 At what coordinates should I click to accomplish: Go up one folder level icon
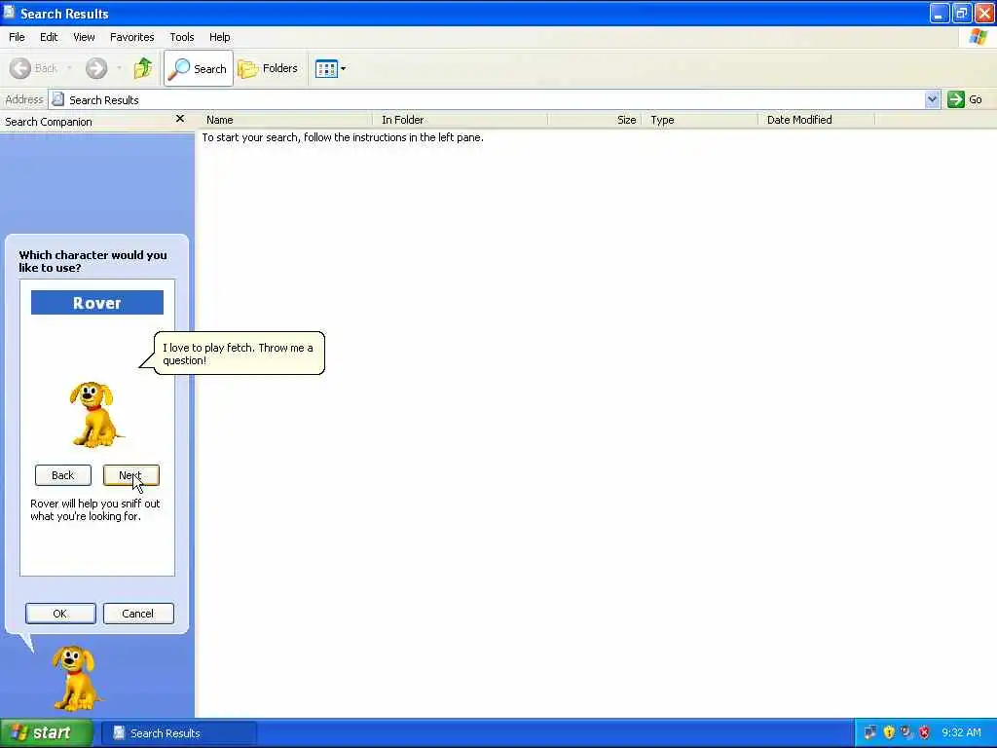(x=143, y=68)
